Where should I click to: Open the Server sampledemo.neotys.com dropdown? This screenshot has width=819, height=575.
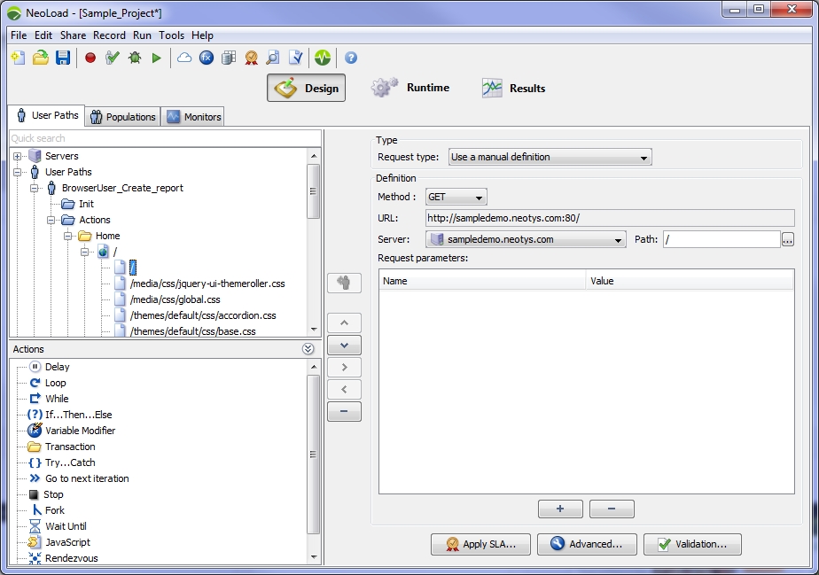click(526, 239)
